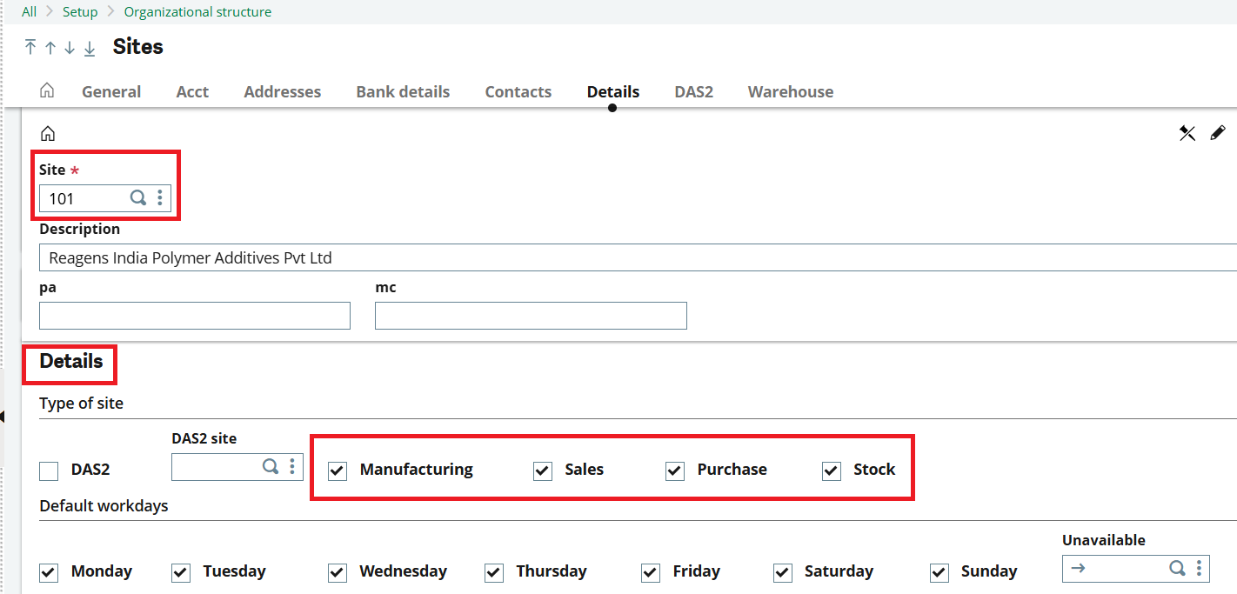Image resolution: width=1237 pixels, height=594 pixels.
Task: Click inside the pa input field
Action: pos(194,315)
